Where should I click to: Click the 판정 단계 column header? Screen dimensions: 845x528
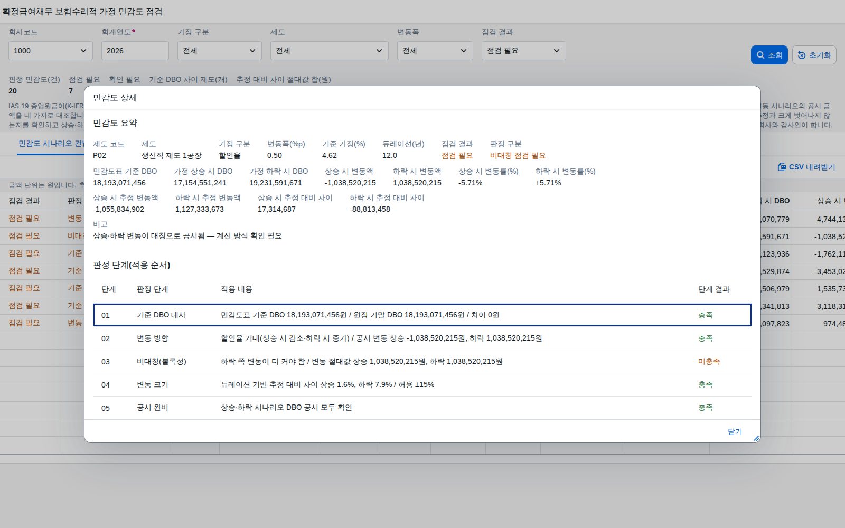[153, 289]
